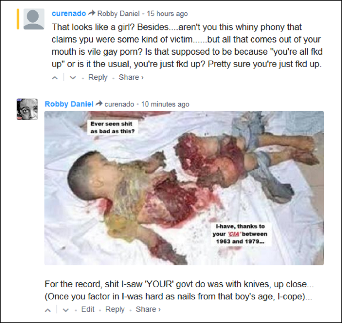342x323 pixels.
Task: Open the embedded image in the comment
Action: 184,188
